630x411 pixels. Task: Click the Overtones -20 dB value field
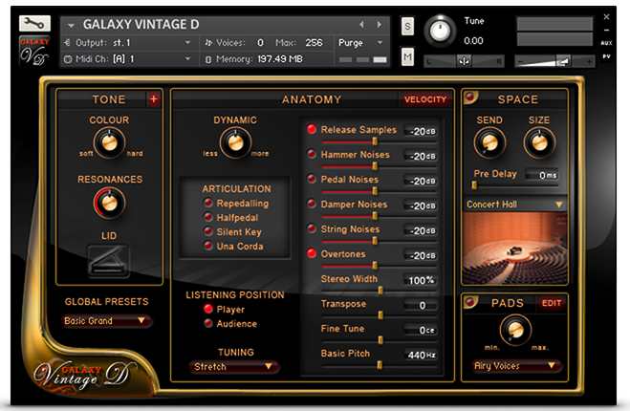(x=421, y=255)
